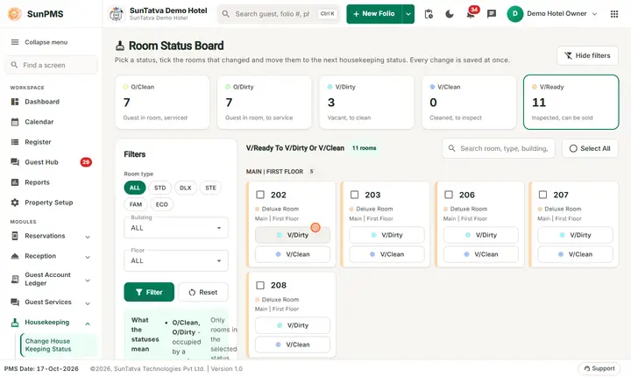The width and height of the screenshot is (631, 377).
Task: Toggle dark mode moon icon
Action: coord(450,14)
